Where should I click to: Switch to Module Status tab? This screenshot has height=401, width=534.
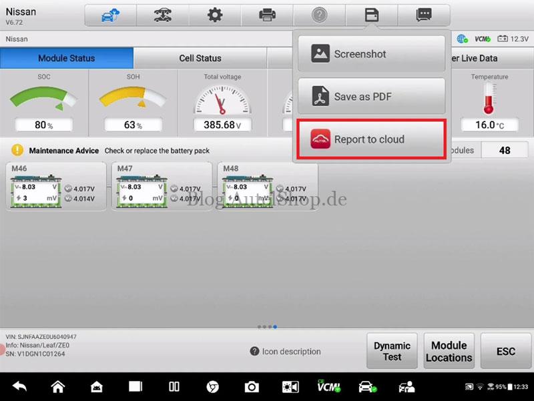tap(67, 58)
